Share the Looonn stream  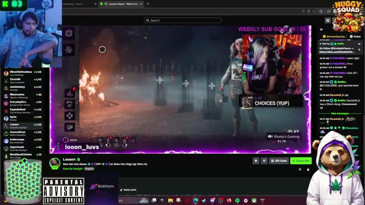coord(300,169)
